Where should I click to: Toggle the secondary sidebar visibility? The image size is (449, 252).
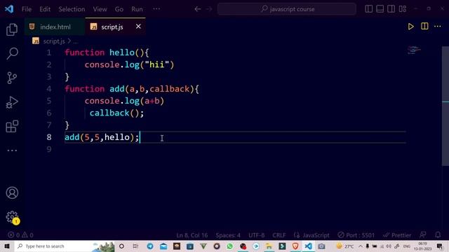click(391, 9)
